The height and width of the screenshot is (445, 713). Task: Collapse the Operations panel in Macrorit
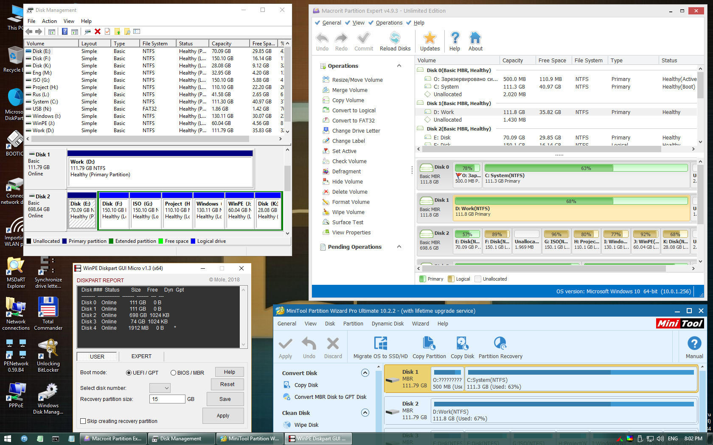tap(399, 66)
